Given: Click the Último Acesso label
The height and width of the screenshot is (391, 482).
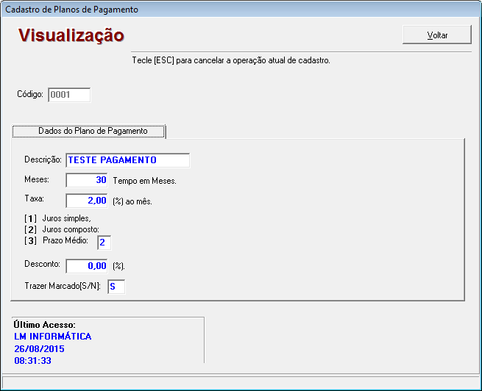Looking at the screenshot, I should pos(45,325).
